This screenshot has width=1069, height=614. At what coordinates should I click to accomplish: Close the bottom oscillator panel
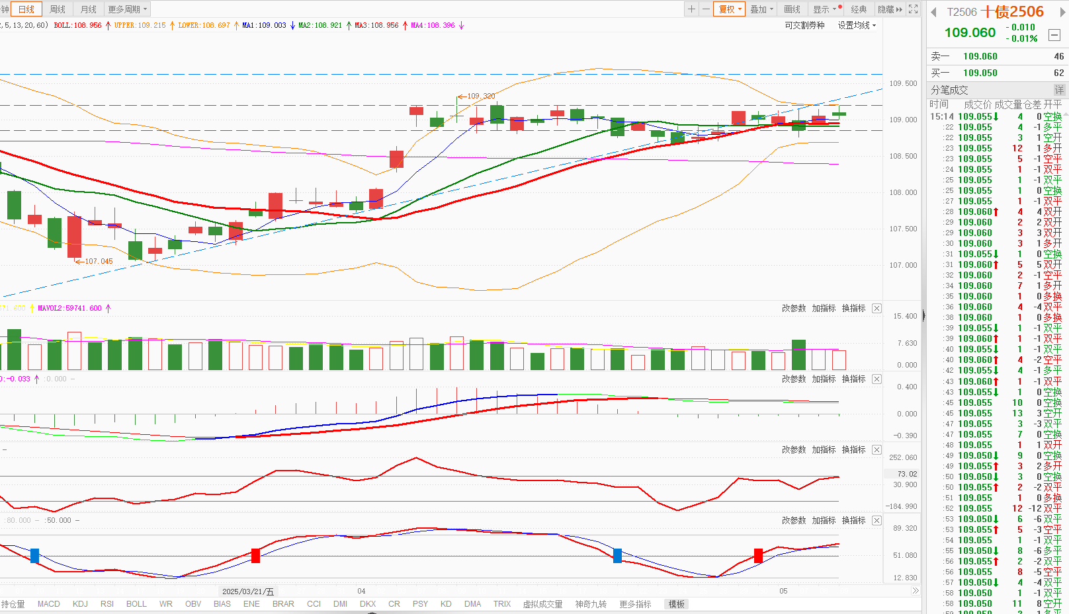(x=877, y=520)
